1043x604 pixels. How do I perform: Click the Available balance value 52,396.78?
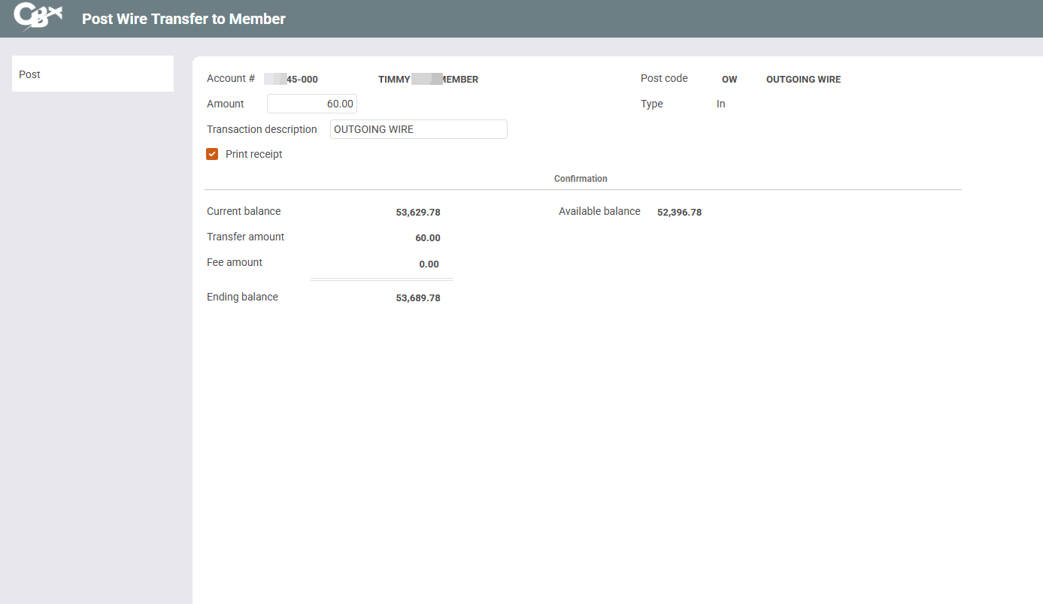pyautogui.click(x=679, y=213)
